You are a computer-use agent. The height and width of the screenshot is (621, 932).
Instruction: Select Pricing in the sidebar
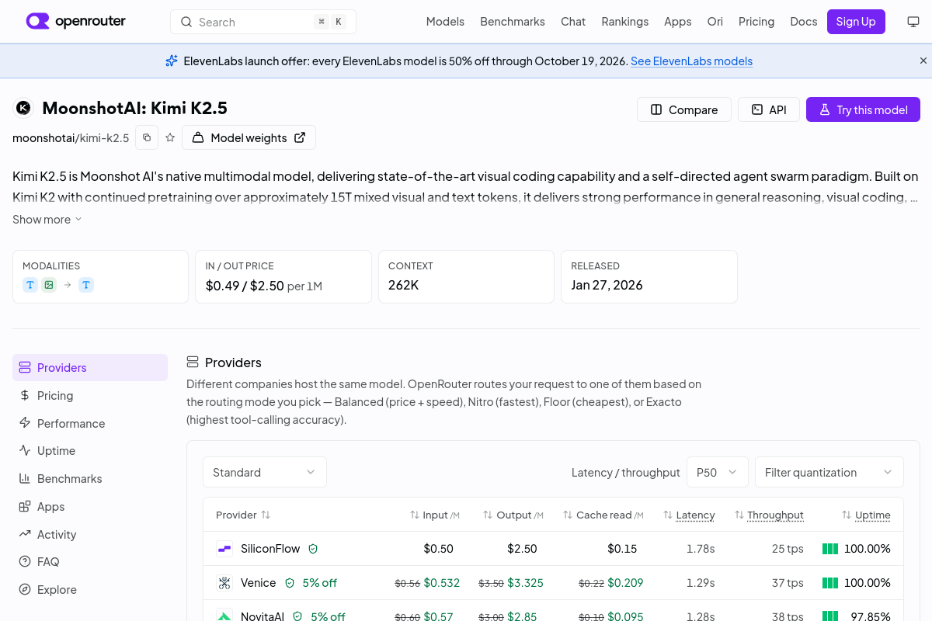pos(90,396)
